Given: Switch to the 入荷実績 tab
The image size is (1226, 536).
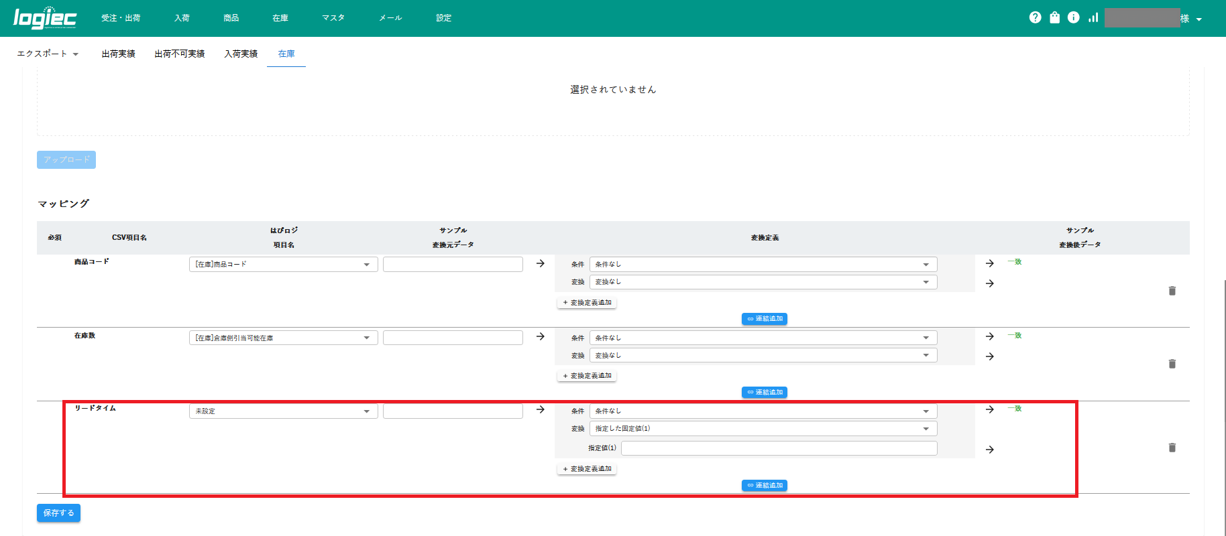Looking at the screenshot, I should tap(241, 54).
